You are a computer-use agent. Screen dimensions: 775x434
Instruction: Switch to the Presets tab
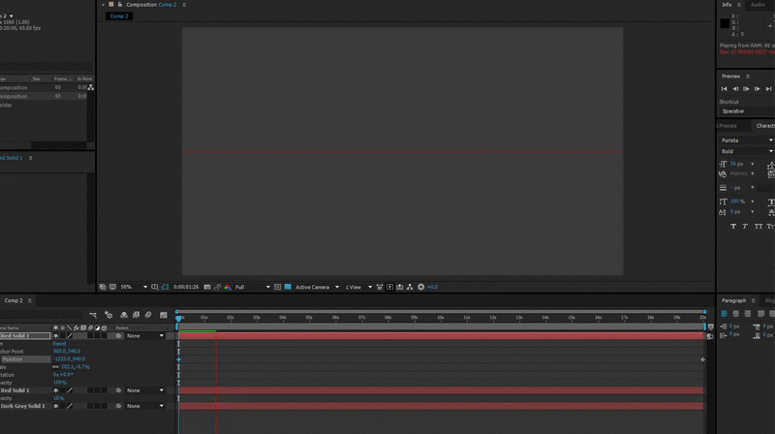pyautogui.click(x=728, y=126)
